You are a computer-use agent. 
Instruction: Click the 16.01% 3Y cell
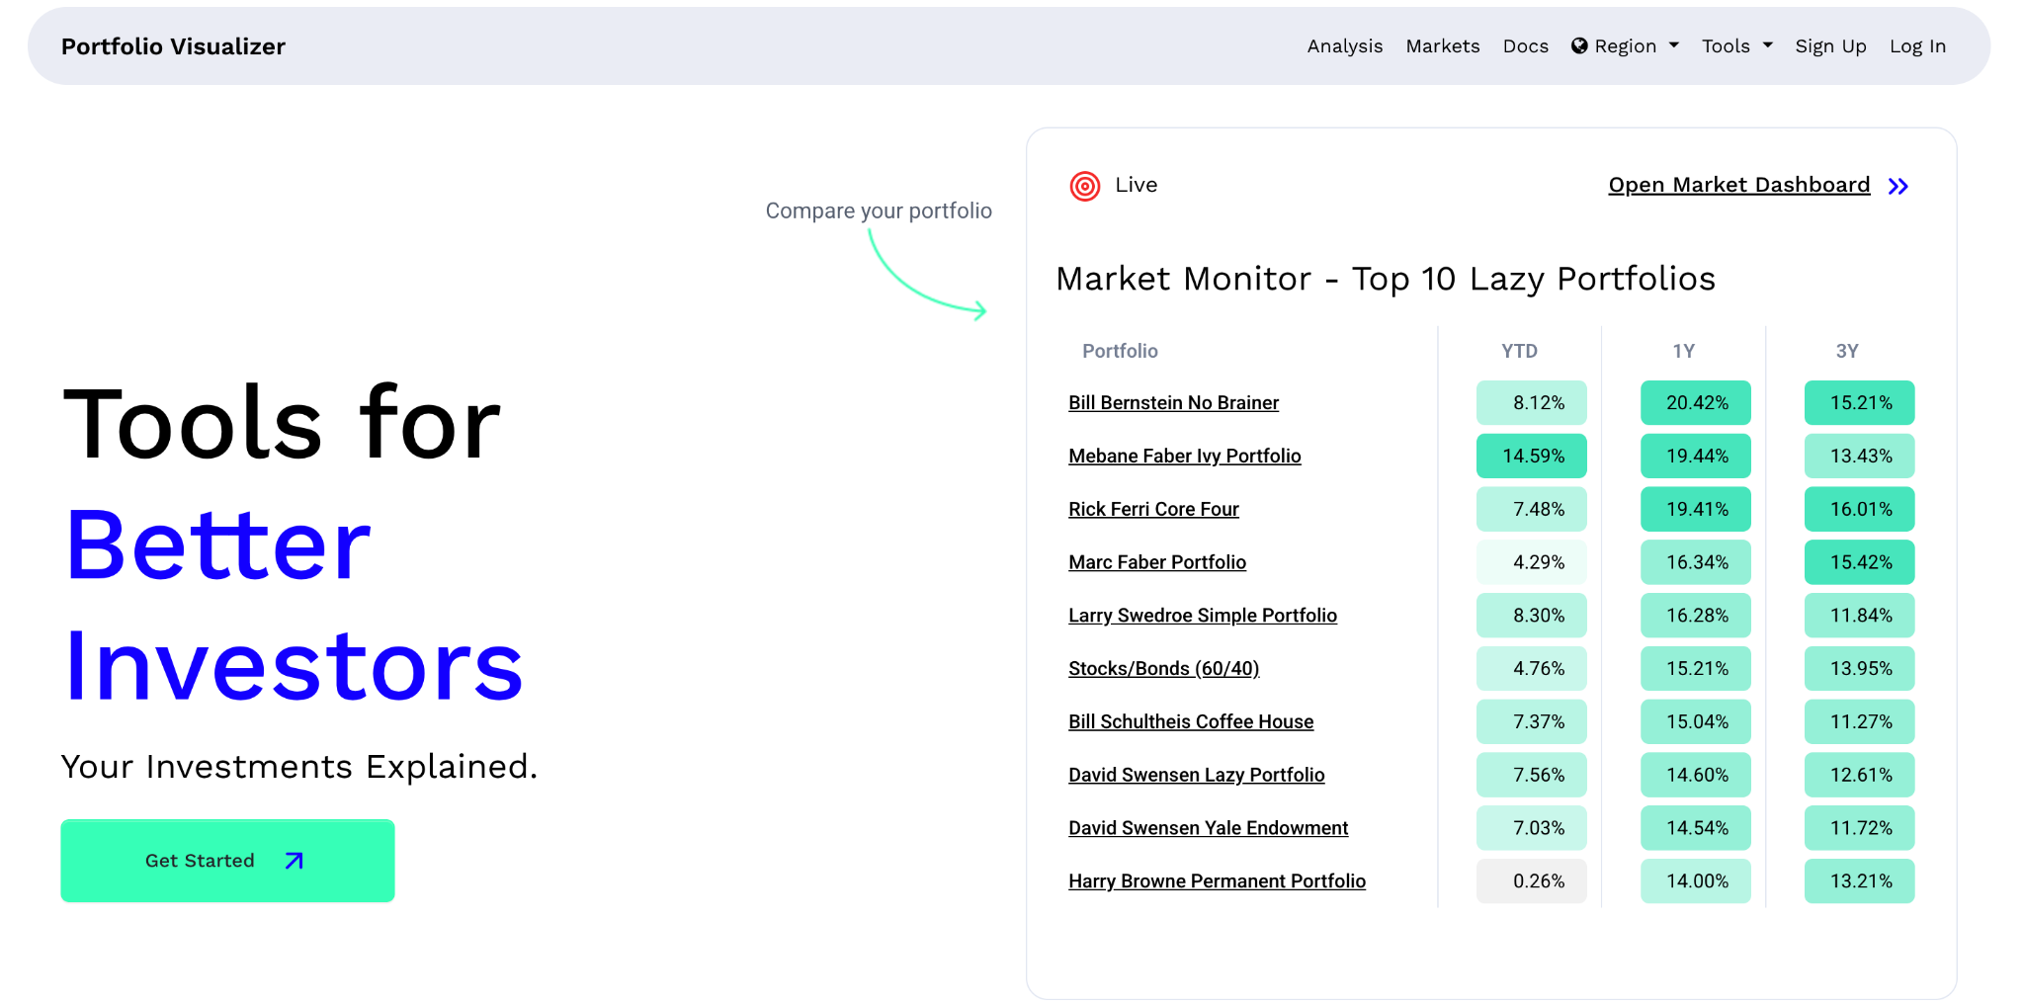coord(1859,509)
